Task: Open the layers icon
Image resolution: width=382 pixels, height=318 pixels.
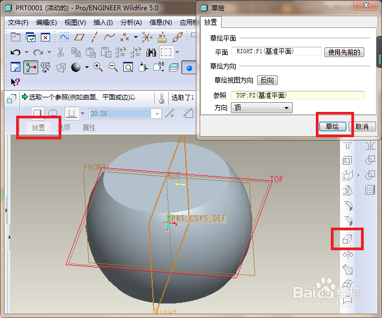Action: tap(174, 67)
